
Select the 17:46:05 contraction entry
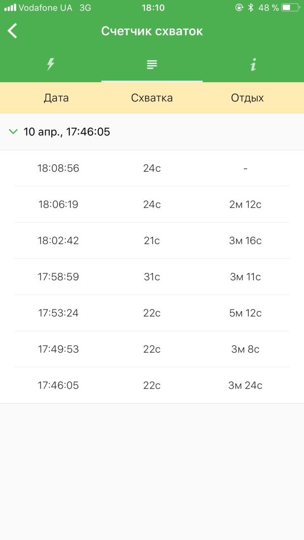click(152, 385)
